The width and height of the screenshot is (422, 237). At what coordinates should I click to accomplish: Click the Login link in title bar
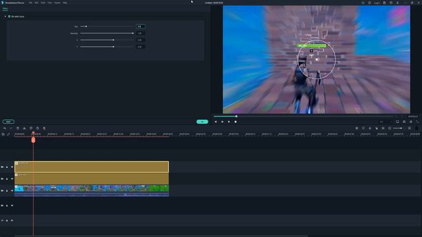[377, 3]
